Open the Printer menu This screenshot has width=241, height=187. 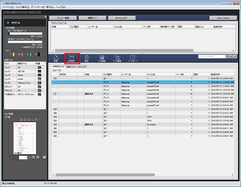coord(38,7)
